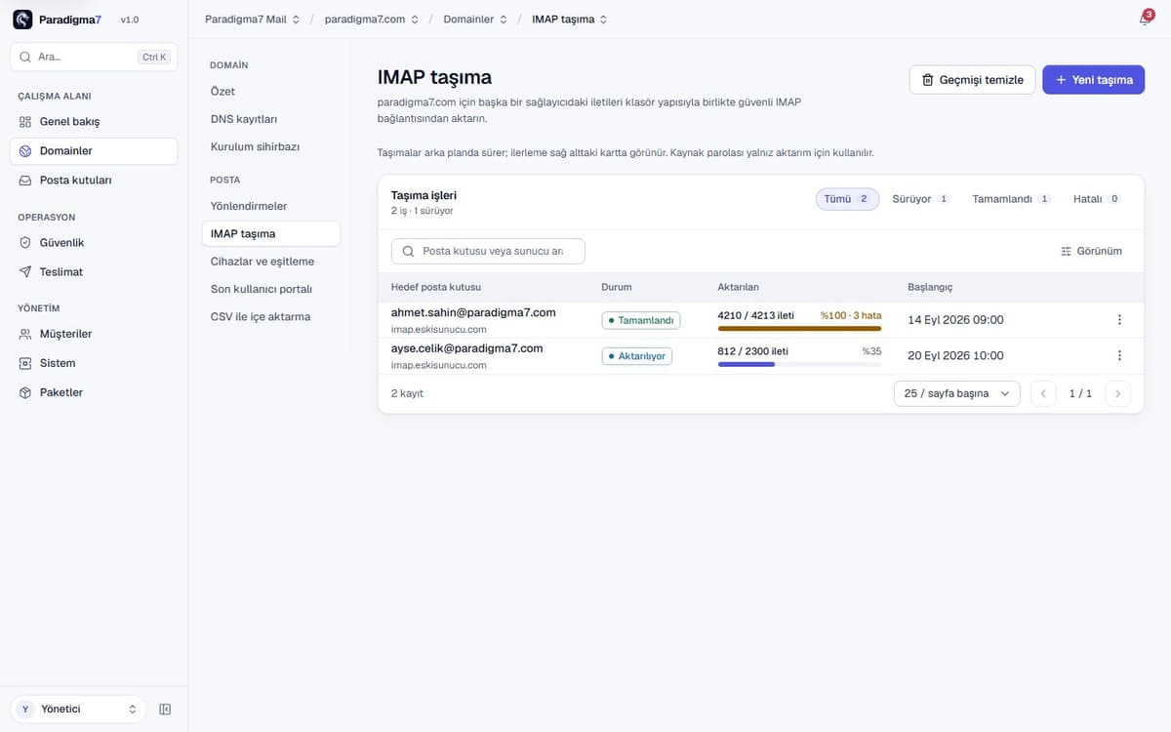1171x732 pixels.
Task: Click the Paradigma7 logo icon
Action: (x=22, y=20)
